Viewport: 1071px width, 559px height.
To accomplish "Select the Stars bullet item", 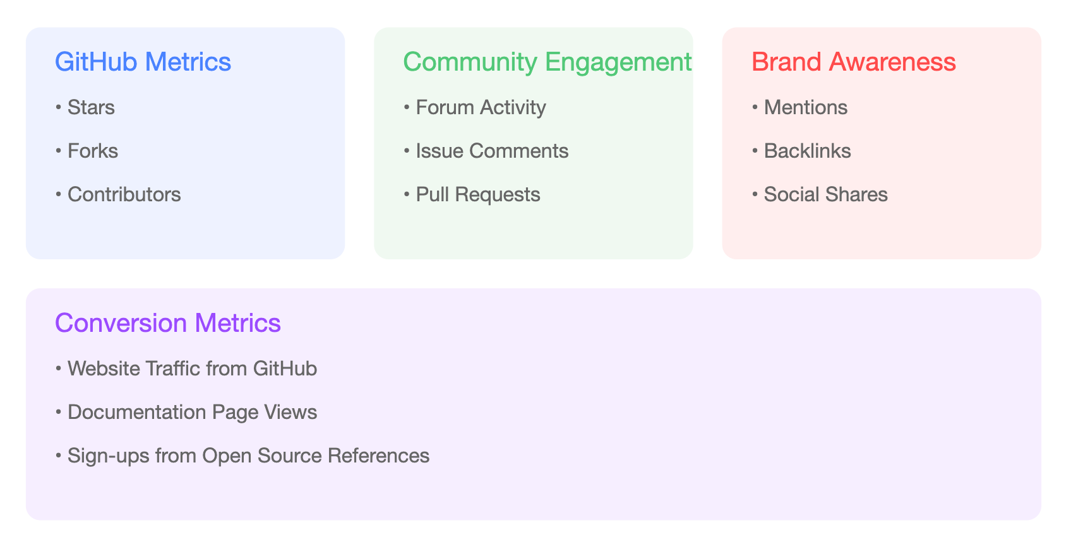I will 85,107.
